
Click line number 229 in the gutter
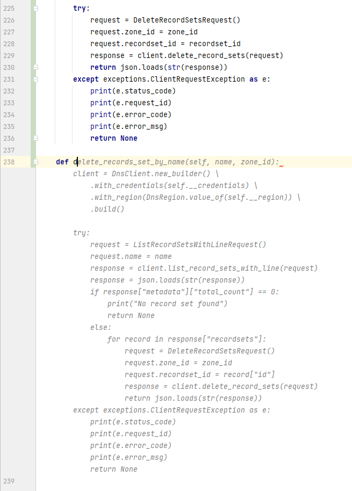[9, 56]
